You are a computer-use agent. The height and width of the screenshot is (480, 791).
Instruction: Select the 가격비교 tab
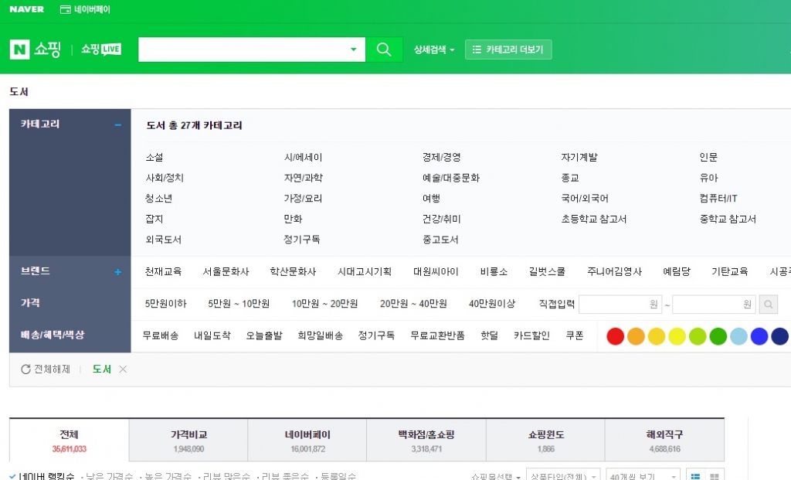tap(188, 440)
